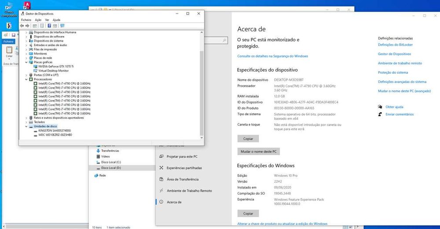Click the Back arrow in Device Manager toolbar
The image size is (440, 229).
(x=22, y=26)
